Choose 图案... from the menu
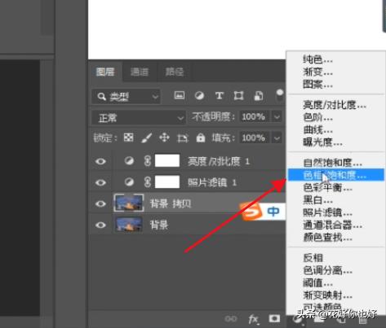 point(336,85)
